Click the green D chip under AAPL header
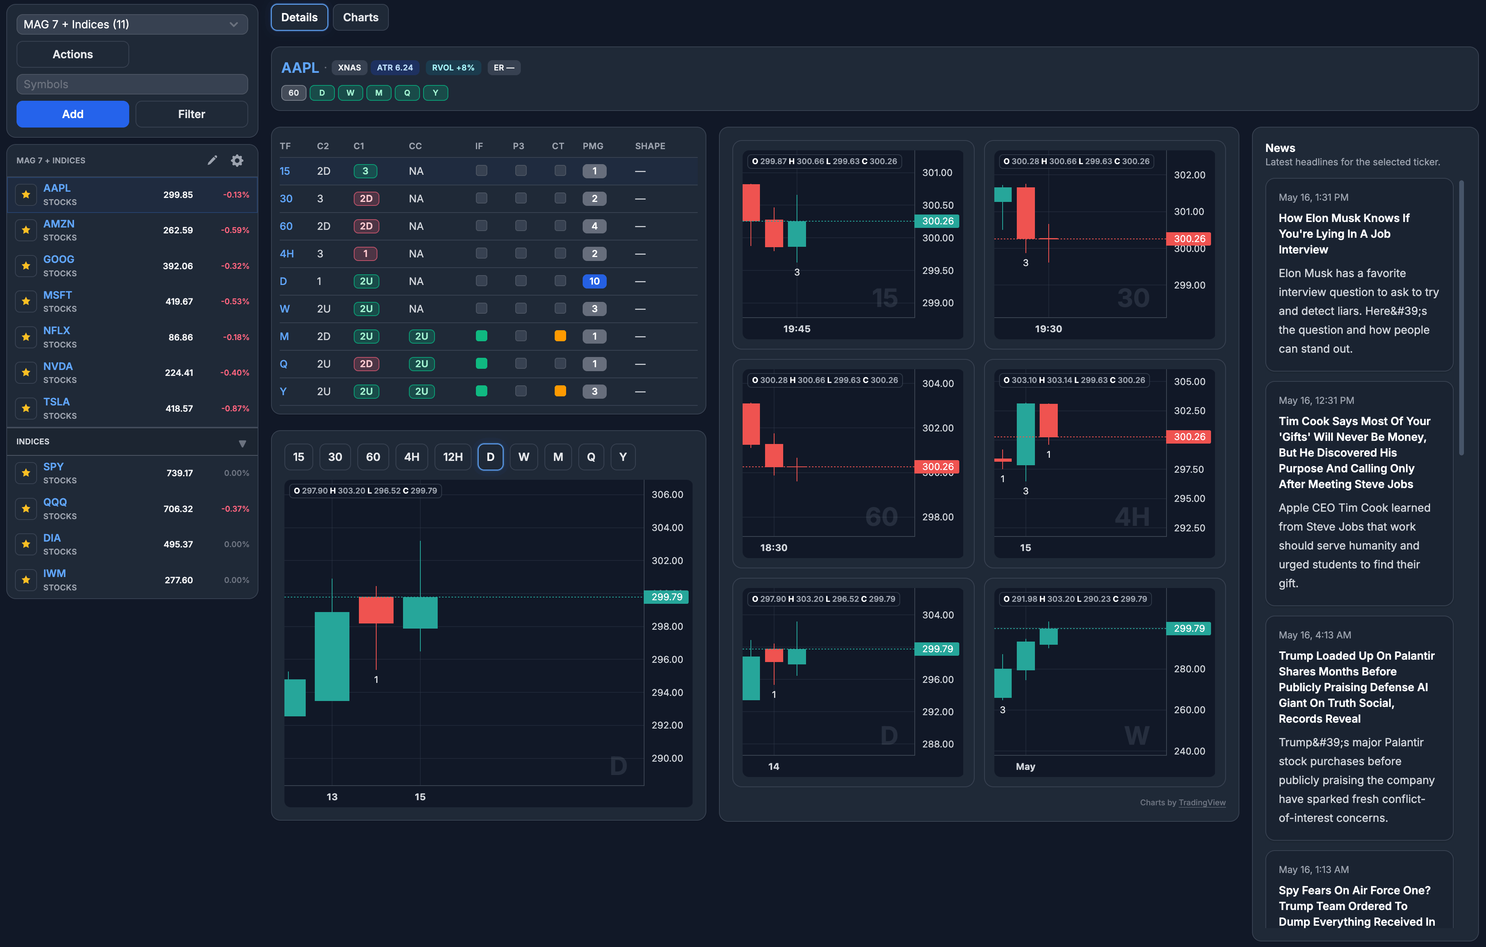Viewport: 1486px width, 947px height. pyautogui.click(x=322, y=93)
